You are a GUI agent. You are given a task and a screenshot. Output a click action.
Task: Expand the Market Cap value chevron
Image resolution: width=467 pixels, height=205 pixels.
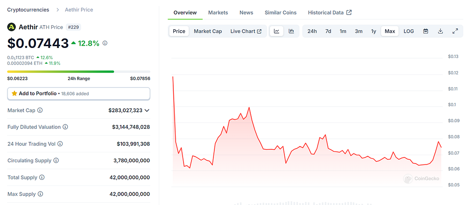click(147, 110)
